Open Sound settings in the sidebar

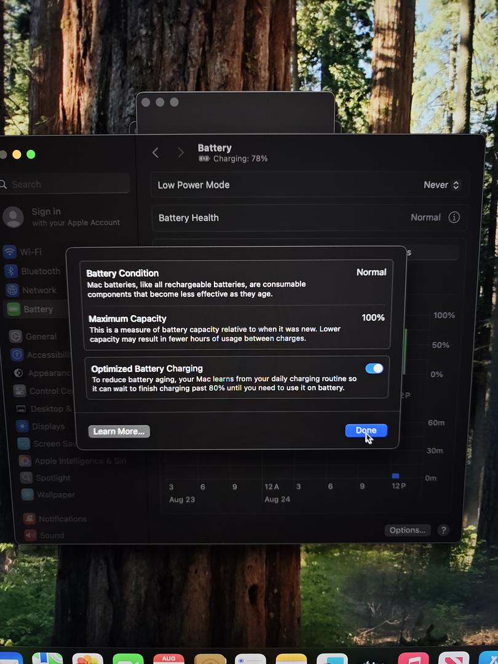44,536
